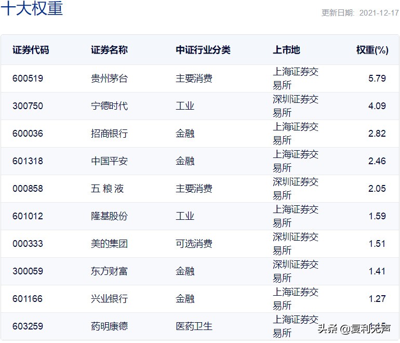Click 金融 in the 兴业银行 row
Viewport: 400px width, 343px height.
[185, 299]
